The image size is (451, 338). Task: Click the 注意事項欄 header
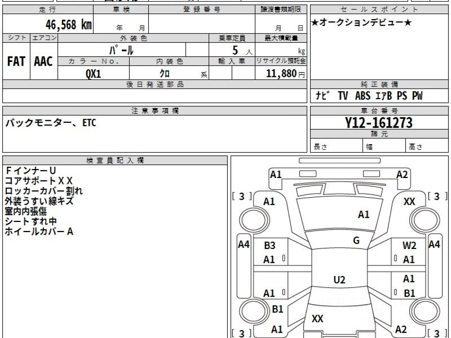tap(155, 111)
